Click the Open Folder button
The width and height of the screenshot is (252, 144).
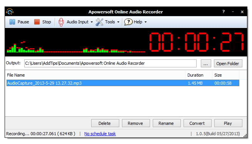click(x=228, y=64)
